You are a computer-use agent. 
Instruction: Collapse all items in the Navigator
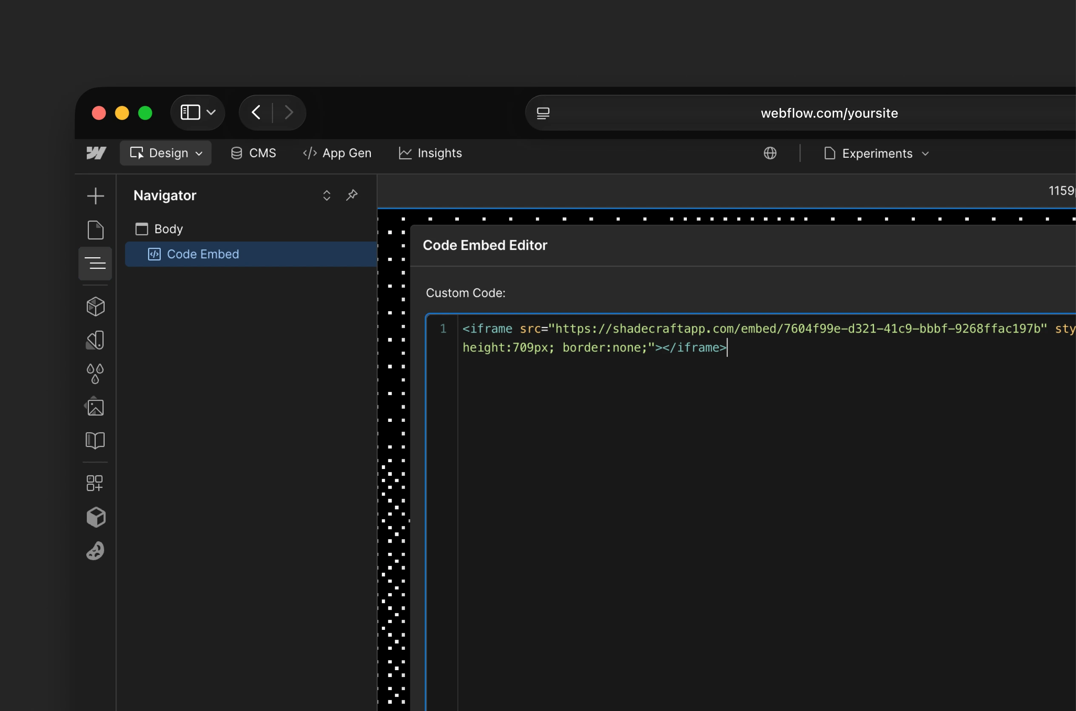click(x=327, y=195)
